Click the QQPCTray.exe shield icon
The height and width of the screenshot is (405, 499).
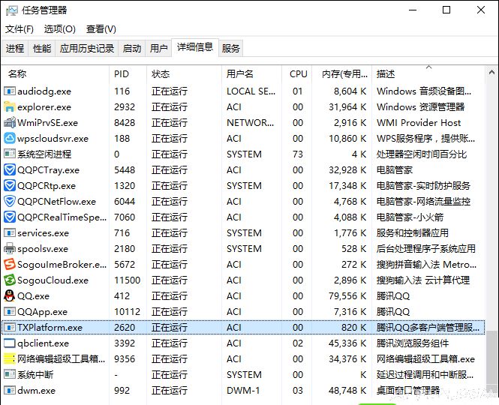click(x=10, y=169)
